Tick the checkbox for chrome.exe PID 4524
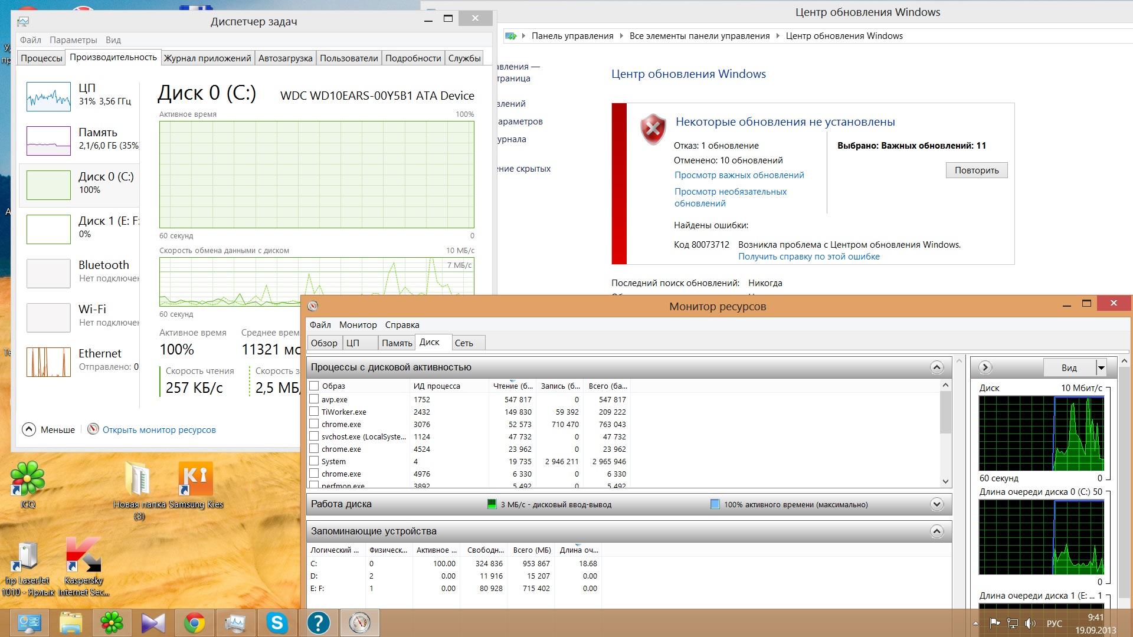The width and height of the screenshot is (1133, 637). click(314, 449)
